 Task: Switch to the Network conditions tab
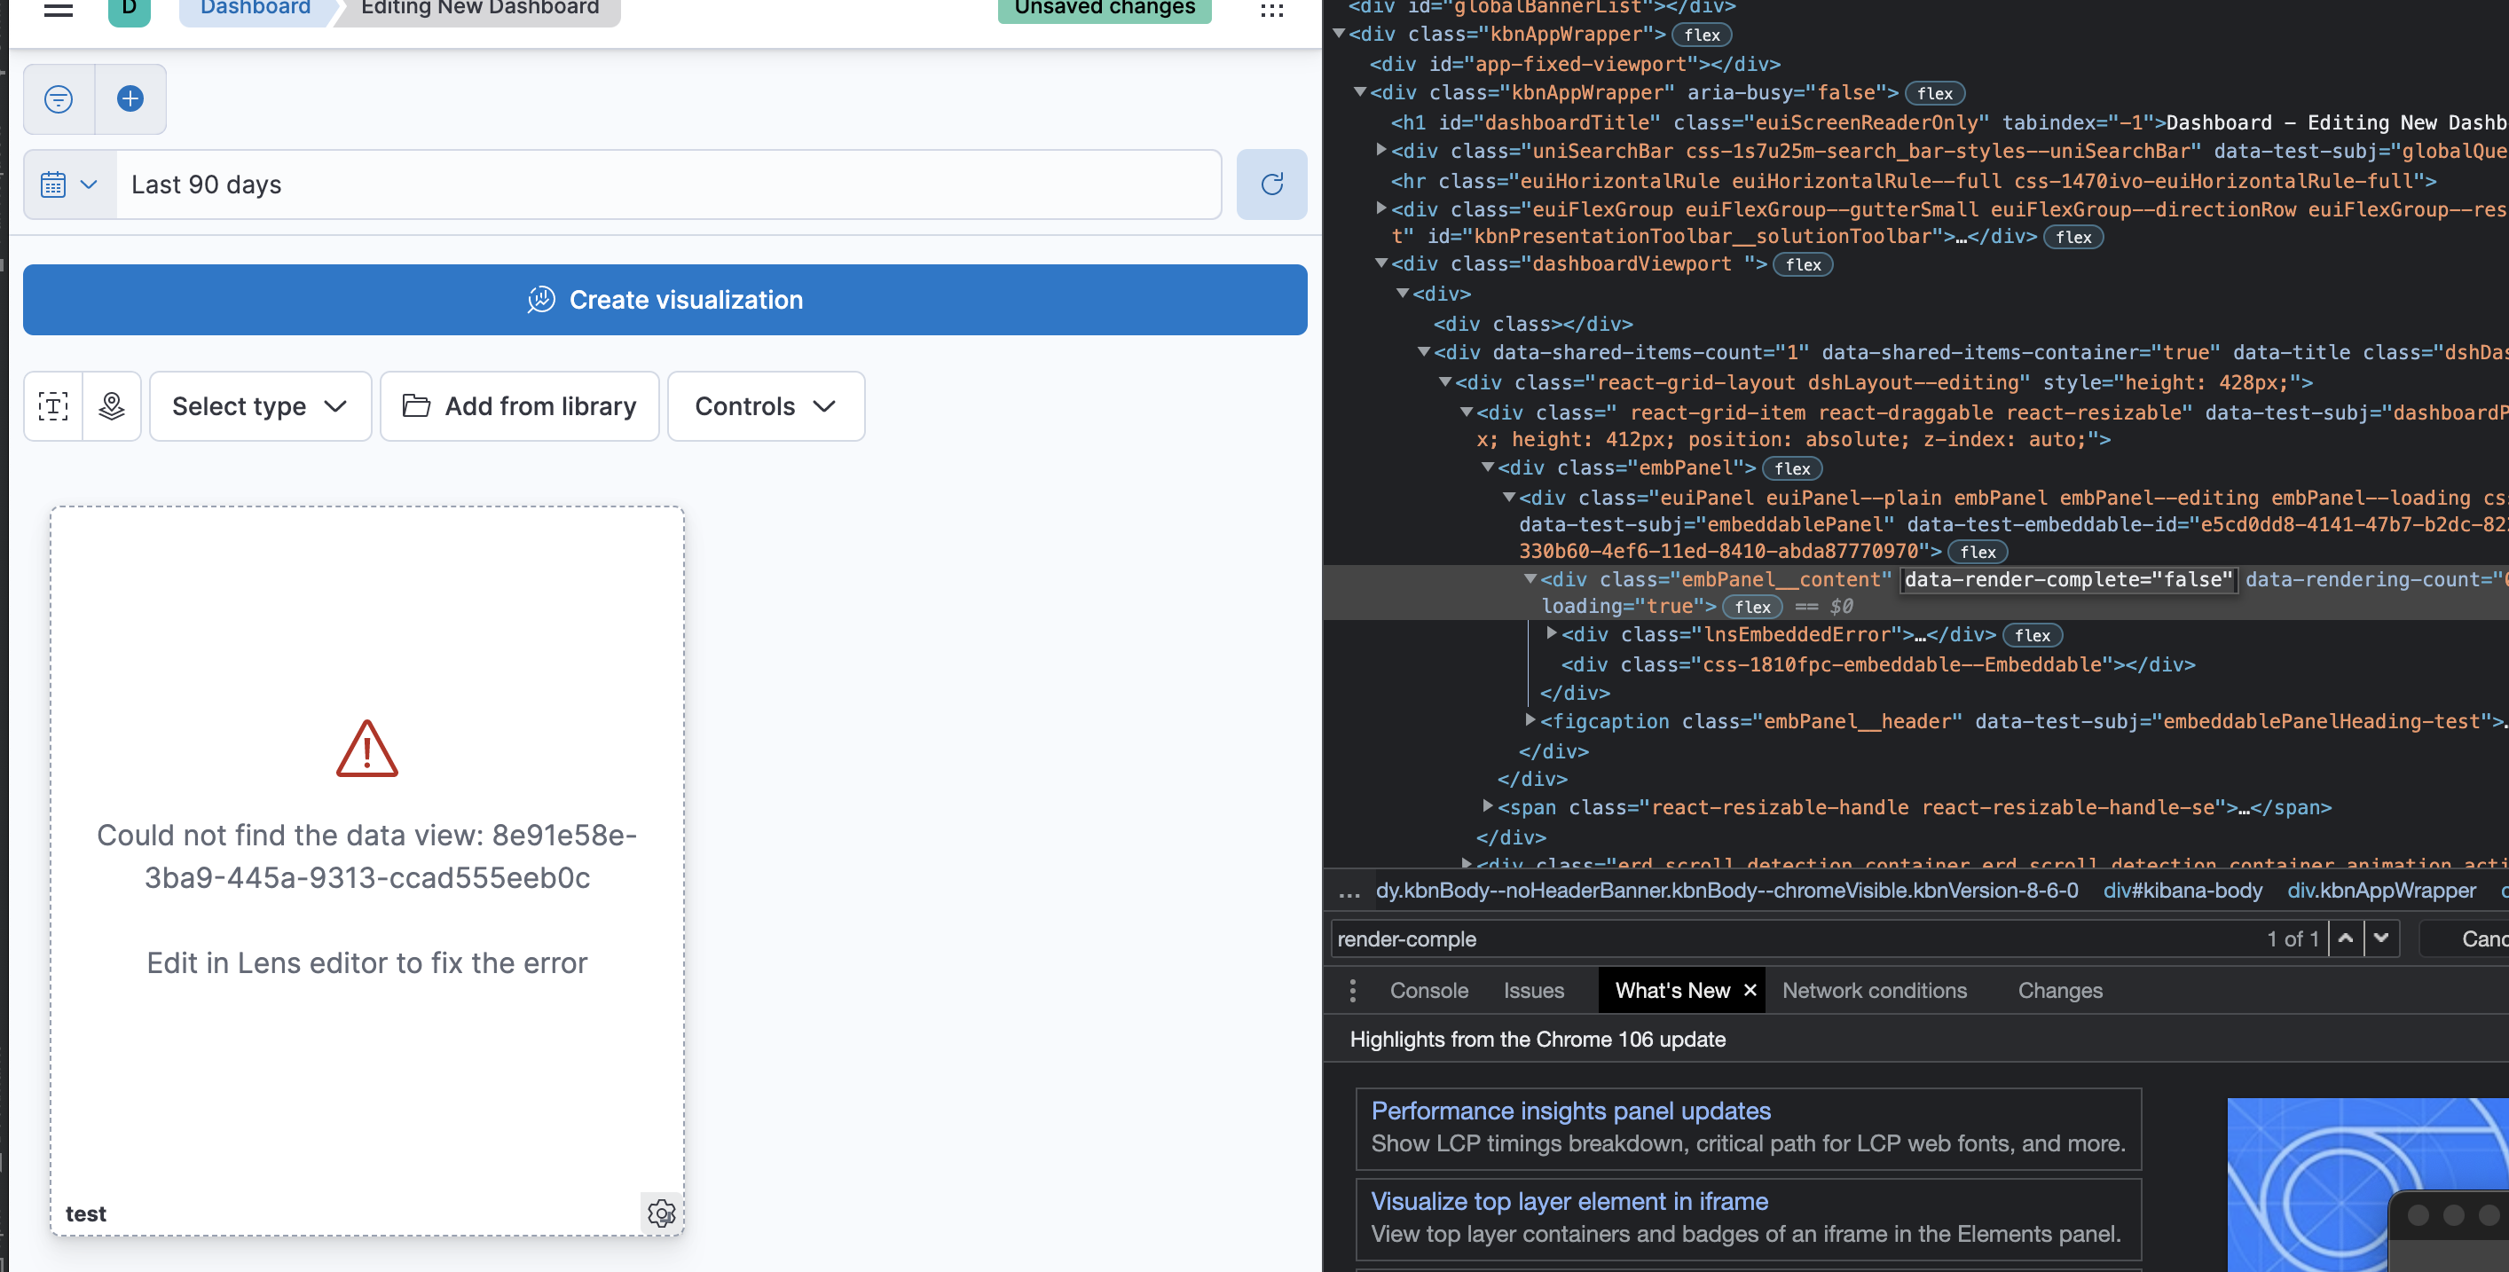[1873, 991]
